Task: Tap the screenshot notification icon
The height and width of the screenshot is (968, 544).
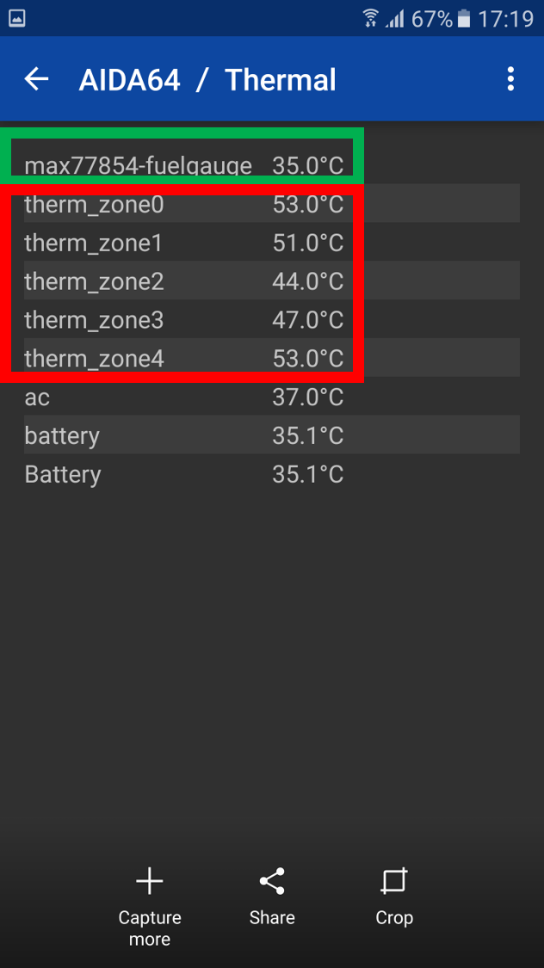Action: pos(16,18)
